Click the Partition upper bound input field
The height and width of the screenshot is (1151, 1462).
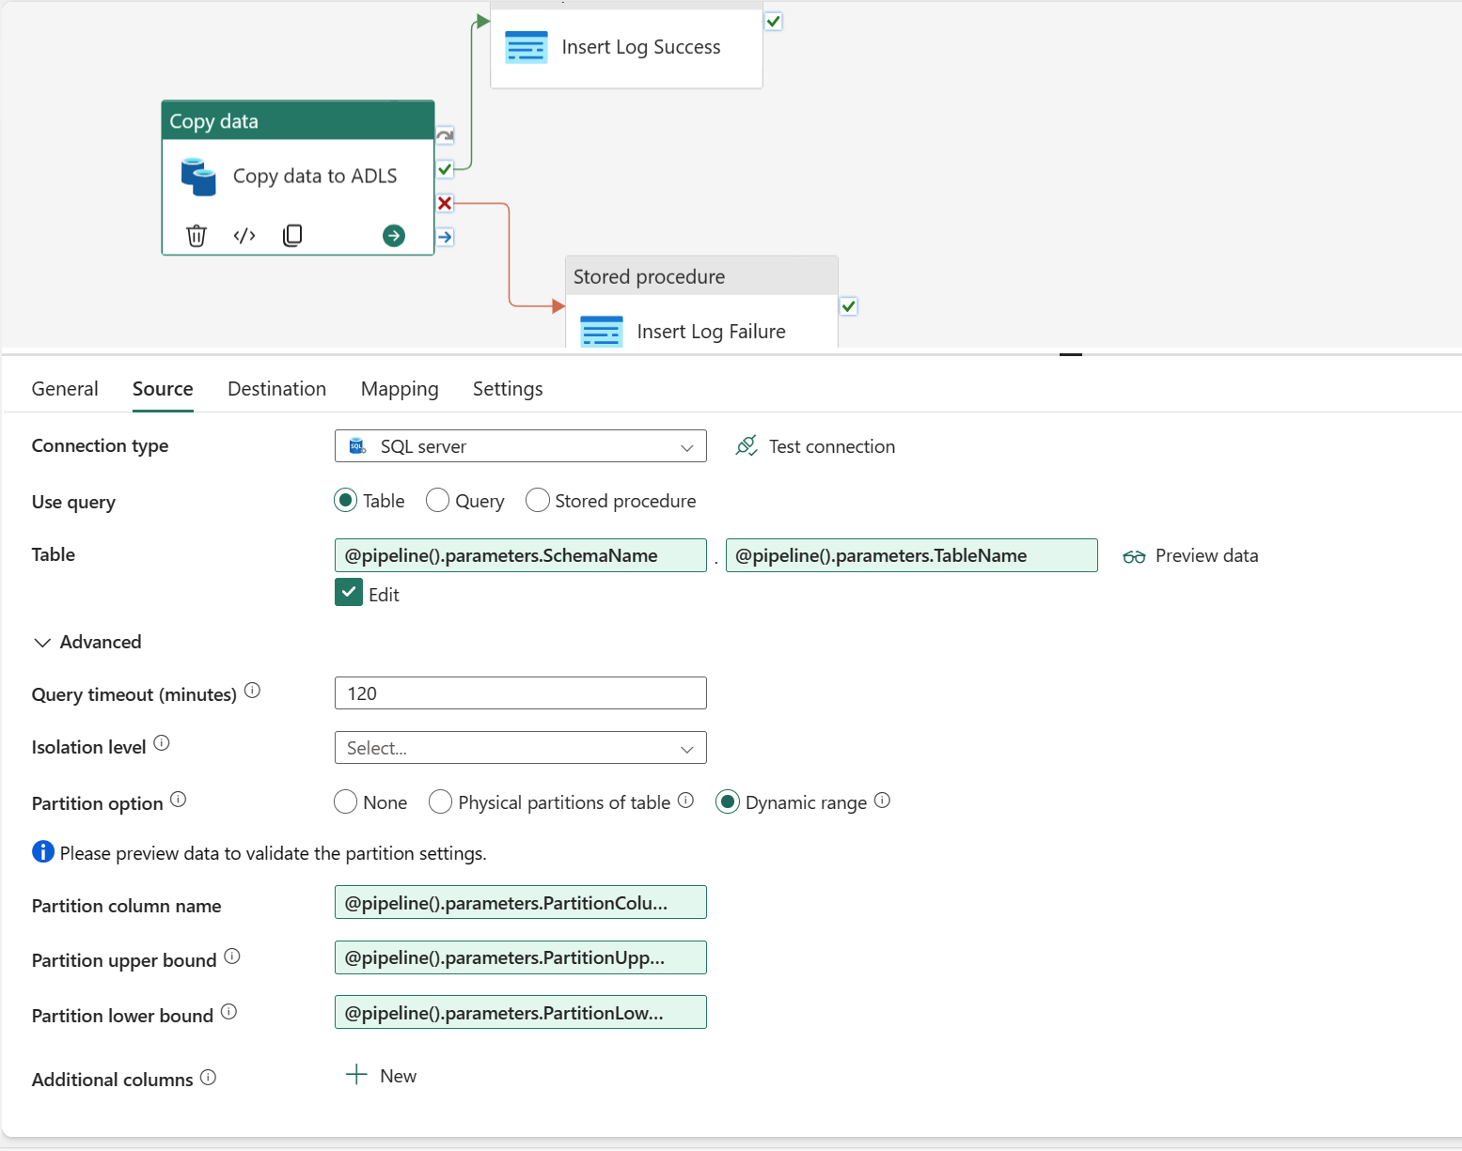tap(520, 957)
